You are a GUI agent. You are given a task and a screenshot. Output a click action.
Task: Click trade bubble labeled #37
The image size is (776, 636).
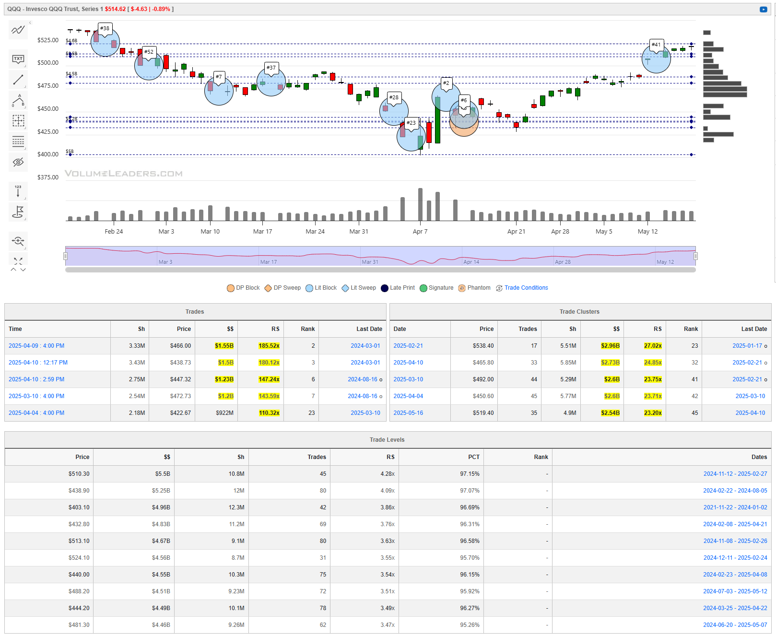click(271, 82)
